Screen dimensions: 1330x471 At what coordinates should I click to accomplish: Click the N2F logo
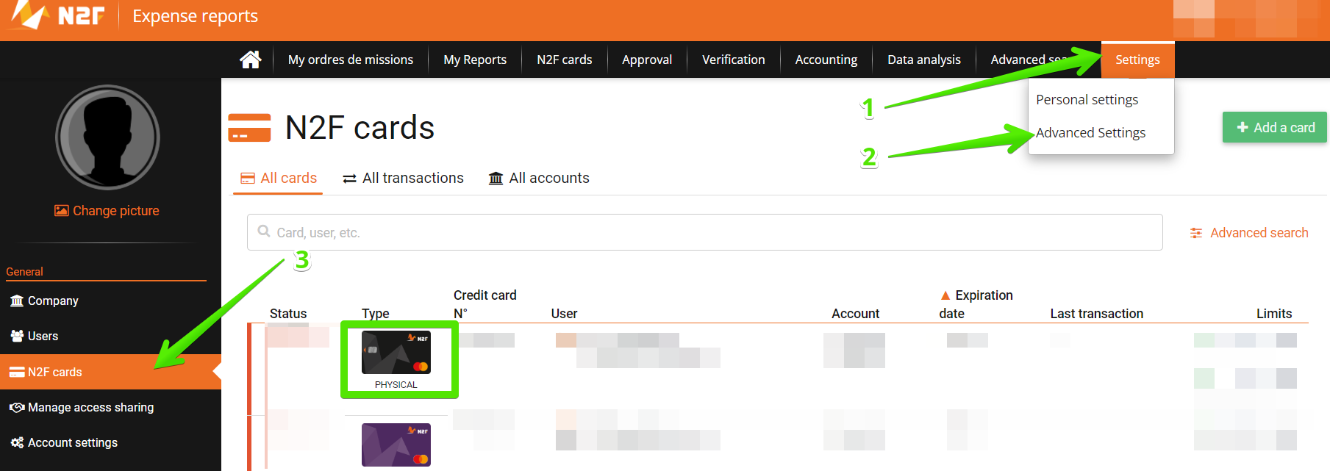tap(58, 15)
